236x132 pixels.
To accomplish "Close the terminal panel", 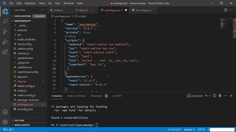I will [231, 96].
